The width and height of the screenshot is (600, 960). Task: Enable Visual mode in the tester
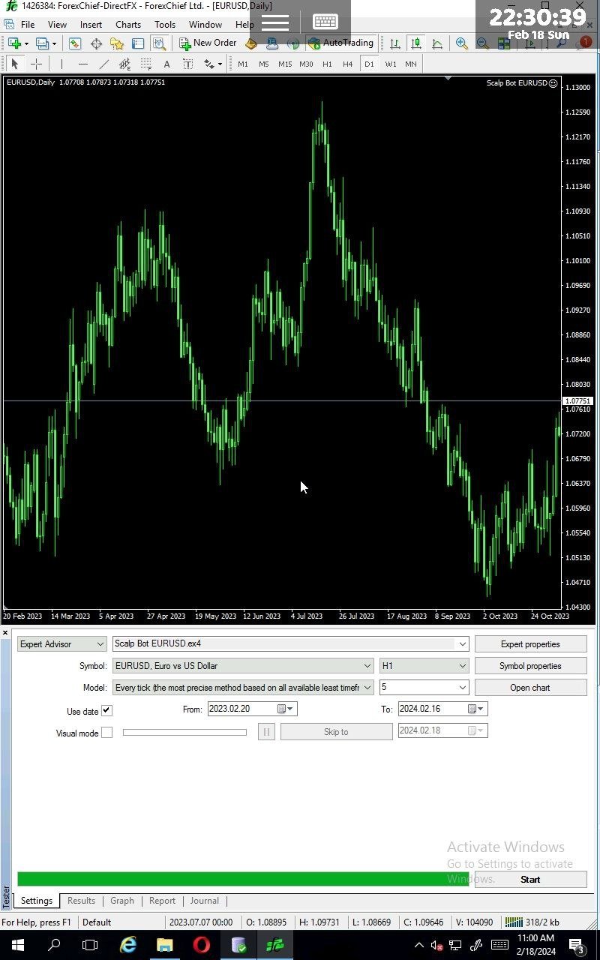106,733
